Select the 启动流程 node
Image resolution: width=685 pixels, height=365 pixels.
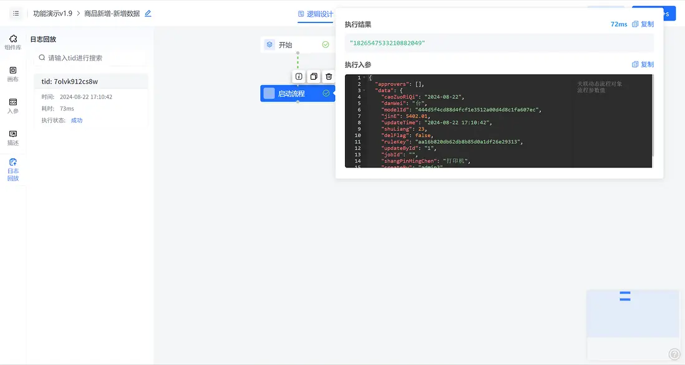point(298,93)
